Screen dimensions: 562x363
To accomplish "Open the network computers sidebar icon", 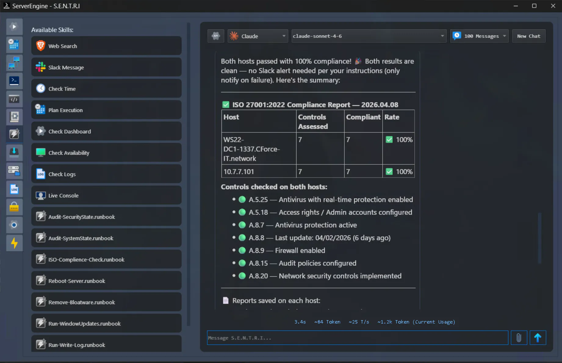I will pyautogui.click(x=14, y=63).
